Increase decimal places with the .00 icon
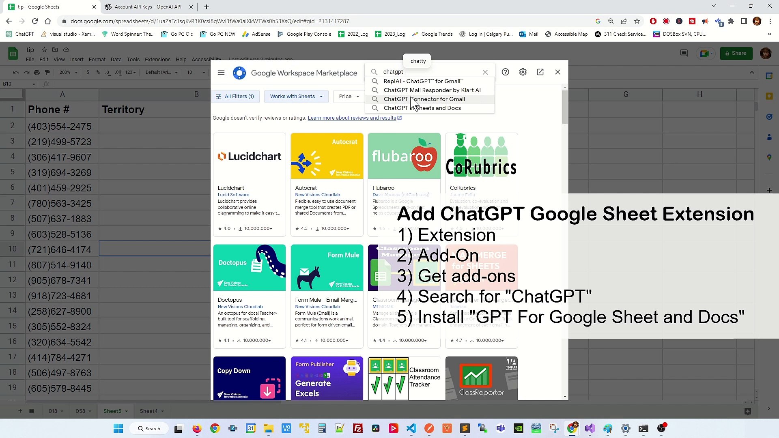The height and width of the screenshot is (438, 779). pos(118,73)
